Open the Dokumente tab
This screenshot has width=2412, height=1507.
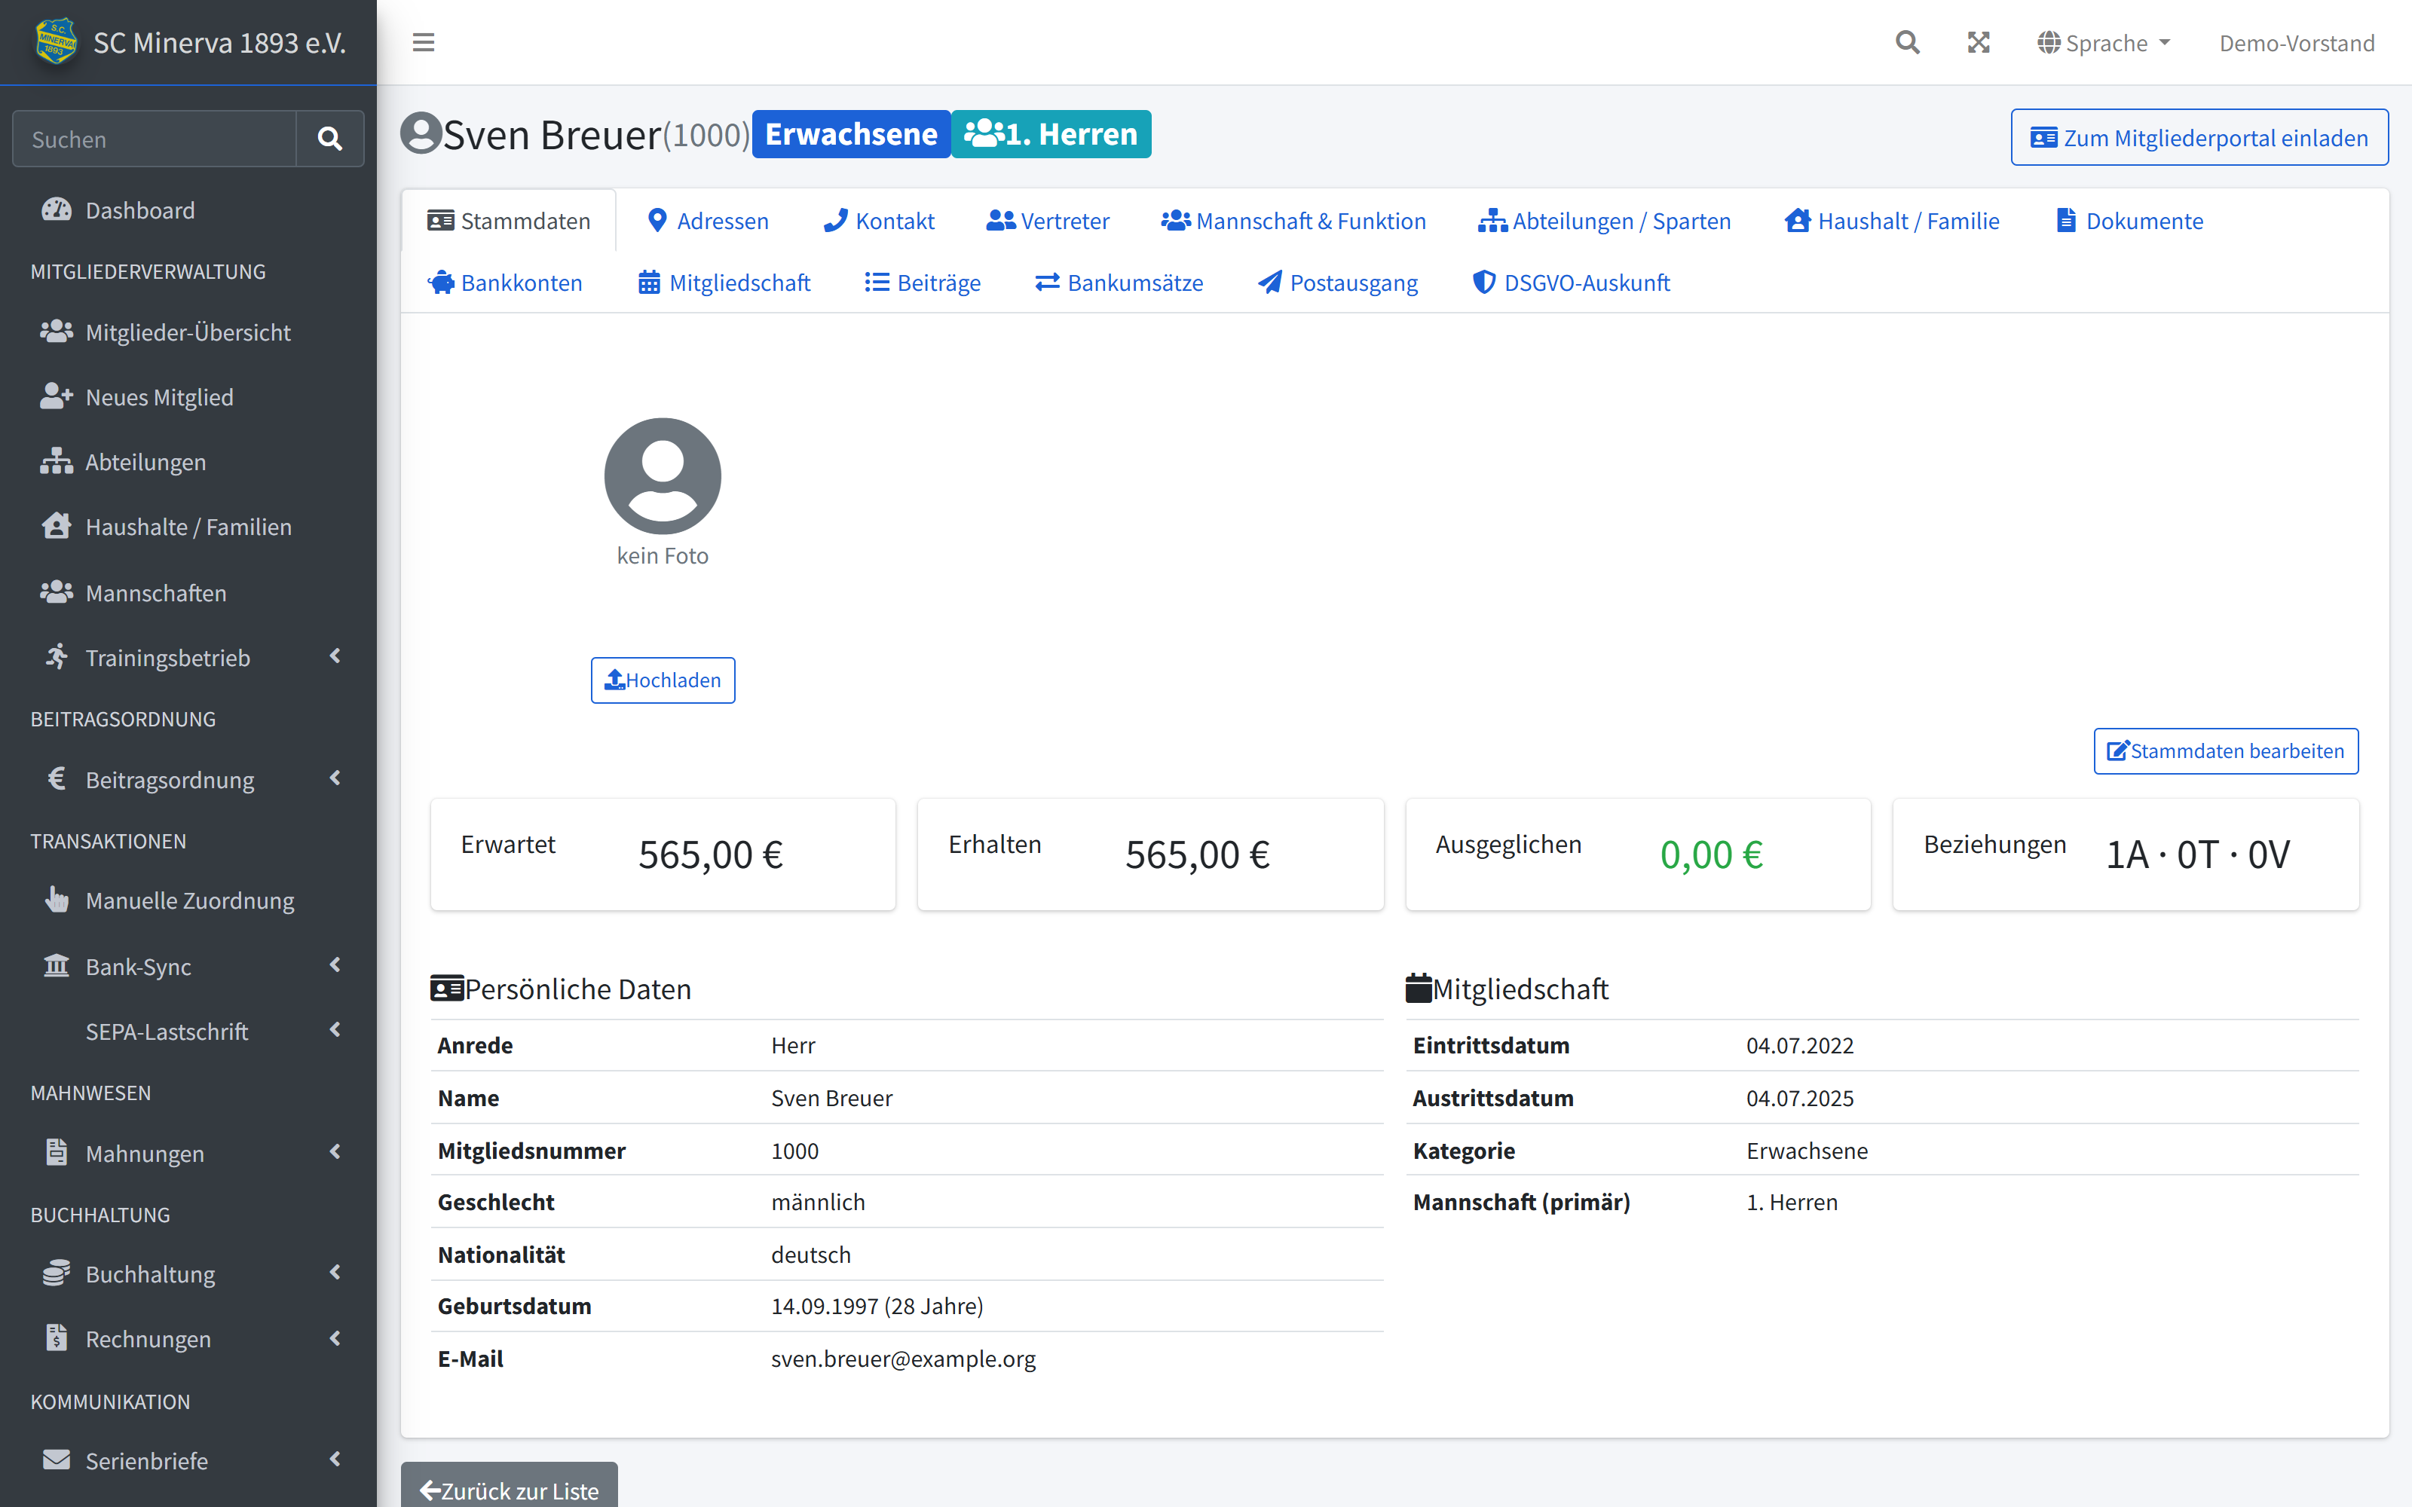(2129, 220)
